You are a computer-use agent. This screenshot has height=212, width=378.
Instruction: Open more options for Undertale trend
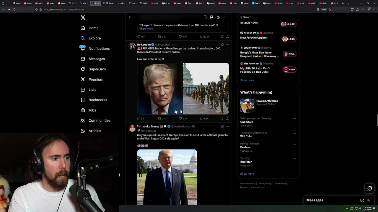tap(294, 119)
